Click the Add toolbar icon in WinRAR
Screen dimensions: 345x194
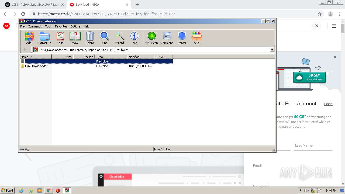(x=29, y=38)
